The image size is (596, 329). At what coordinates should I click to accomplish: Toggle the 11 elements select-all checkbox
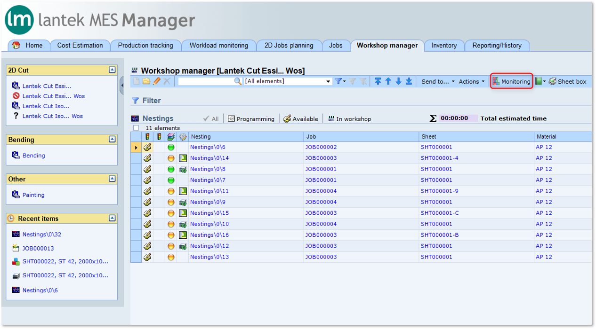point(136,128)
